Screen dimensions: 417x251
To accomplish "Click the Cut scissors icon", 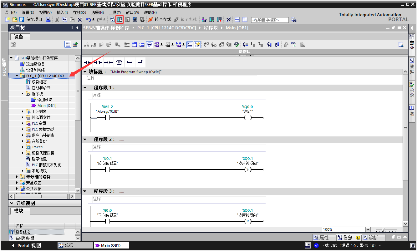I will (57, 20).
